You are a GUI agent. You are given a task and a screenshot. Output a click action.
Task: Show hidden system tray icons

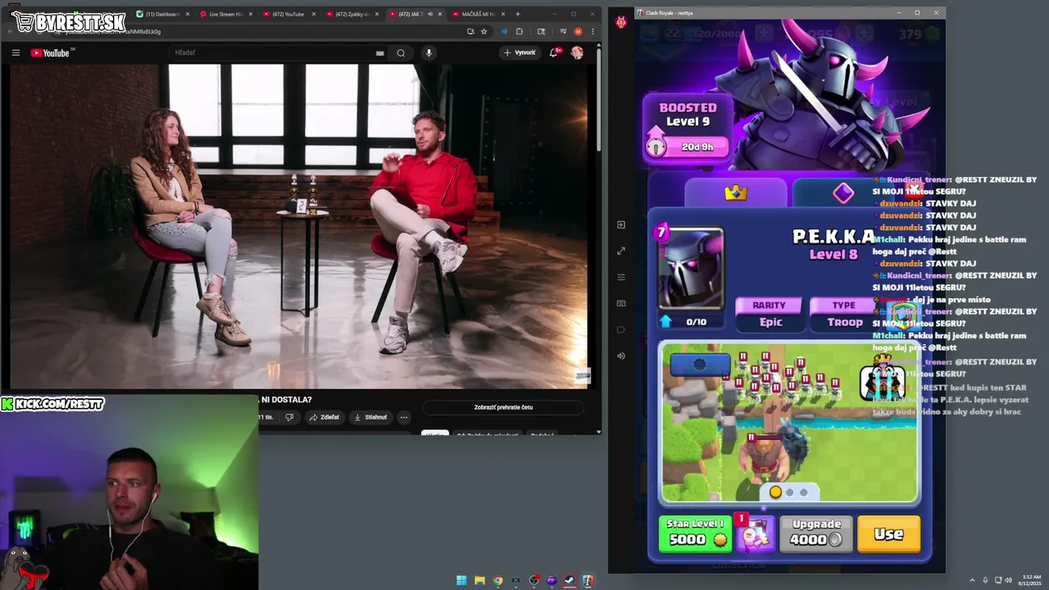tap(973, 580)
